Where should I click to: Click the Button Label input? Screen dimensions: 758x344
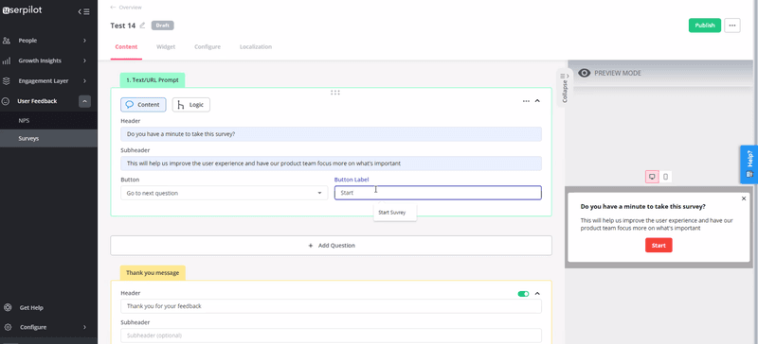(438, 193)
